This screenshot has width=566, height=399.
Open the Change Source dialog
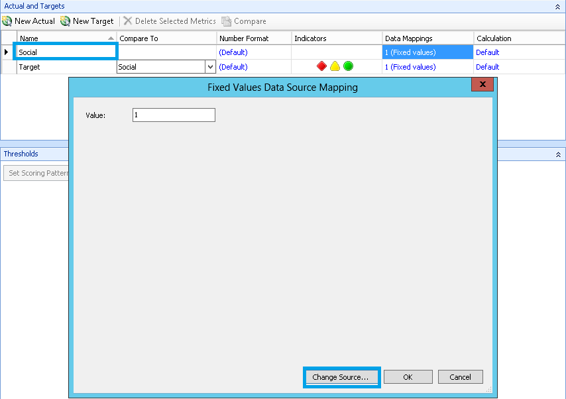[341, 376]
